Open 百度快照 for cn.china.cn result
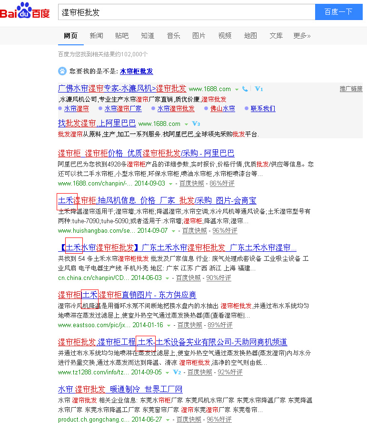367x423 pixels. (x=188, y=278)
